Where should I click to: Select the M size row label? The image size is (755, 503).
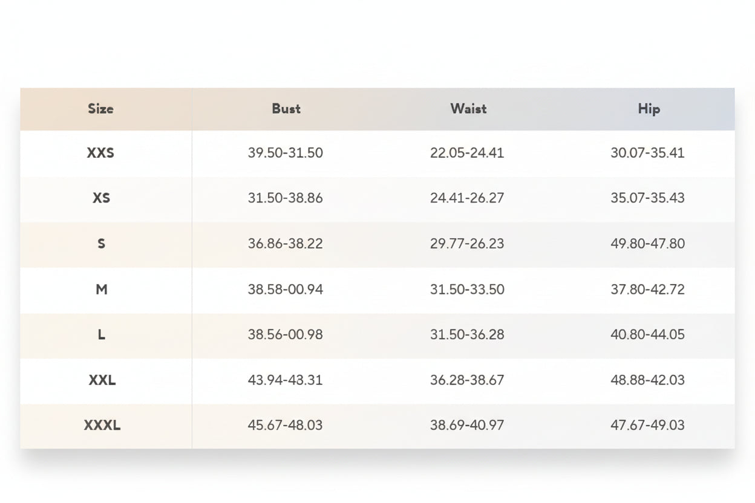pyautogui.click(x=101, y=290)
